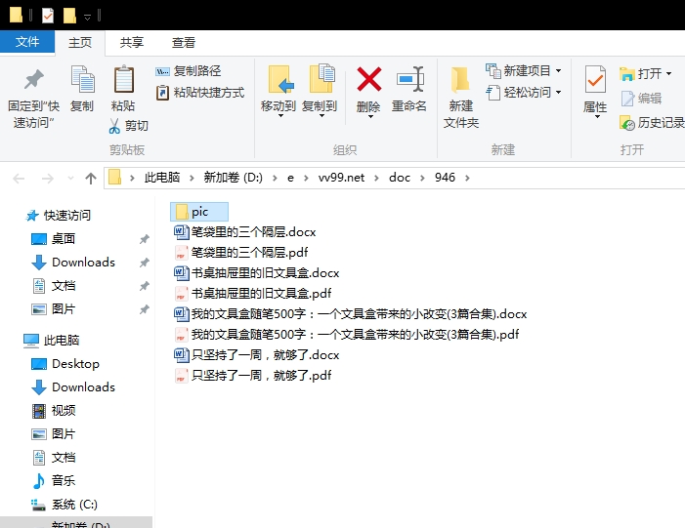The height and width of the screenshot is (528, 685).
Task: Select 我的文具盒随笔500字 合集 docx file
Action: [351, 313]
